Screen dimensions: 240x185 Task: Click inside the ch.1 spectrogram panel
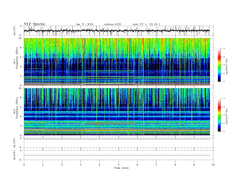pos(117,62)
